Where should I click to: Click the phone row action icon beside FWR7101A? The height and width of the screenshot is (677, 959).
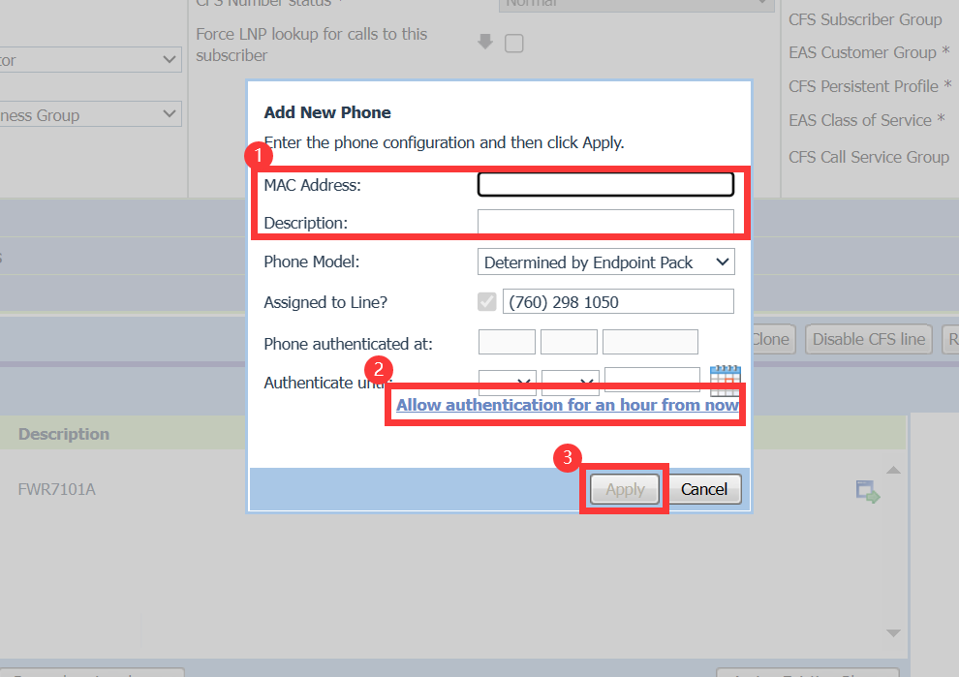click(x=867, y=492)
